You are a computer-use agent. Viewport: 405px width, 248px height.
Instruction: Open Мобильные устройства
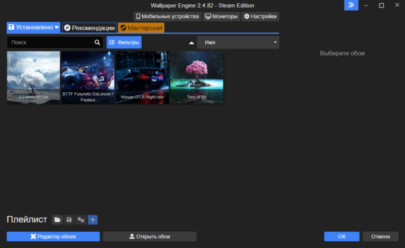tap(167, 17)
